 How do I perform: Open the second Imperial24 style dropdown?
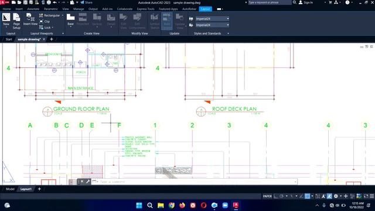(x=212, y=25)
